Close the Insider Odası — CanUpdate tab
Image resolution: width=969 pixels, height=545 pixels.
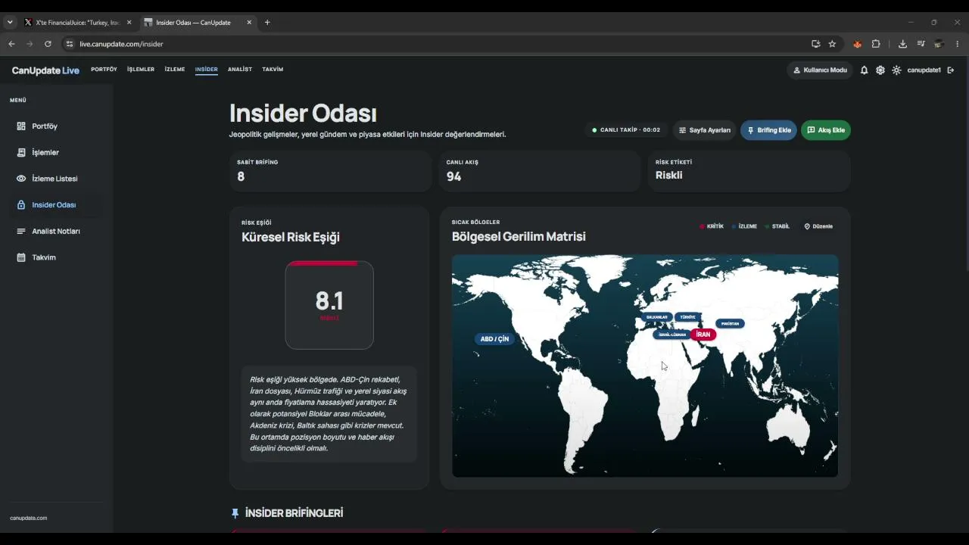click(x=249, y=23)
